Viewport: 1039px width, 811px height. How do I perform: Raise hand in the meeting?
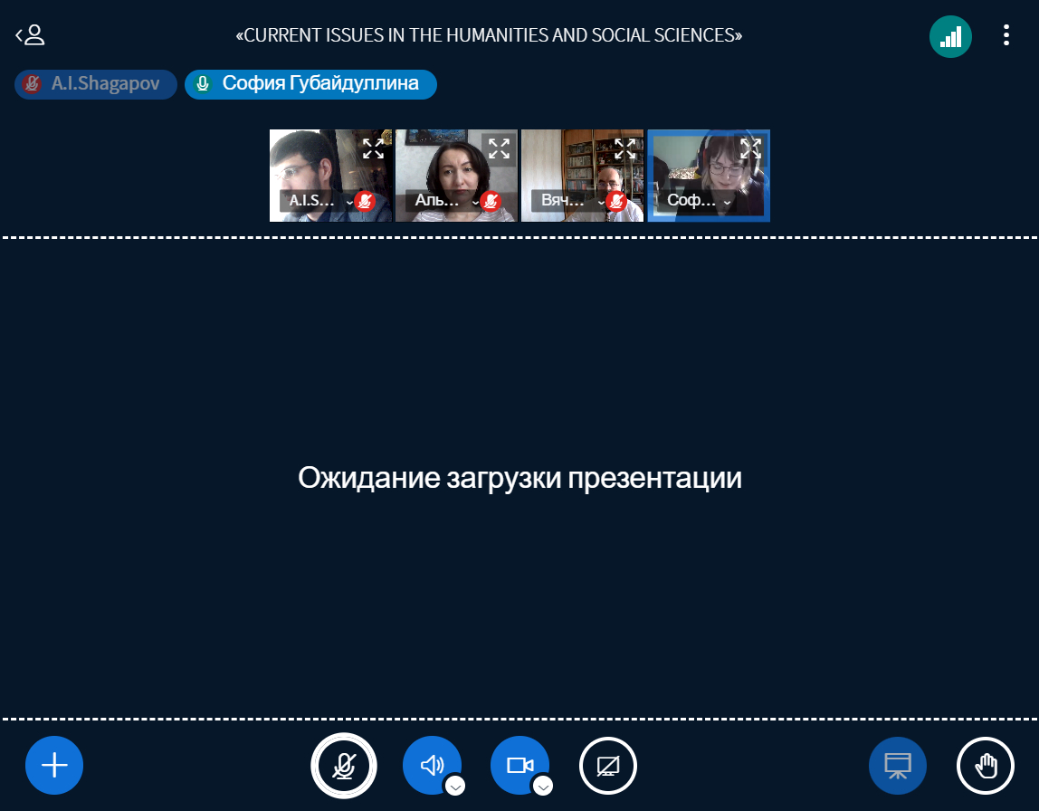[985, 765]
